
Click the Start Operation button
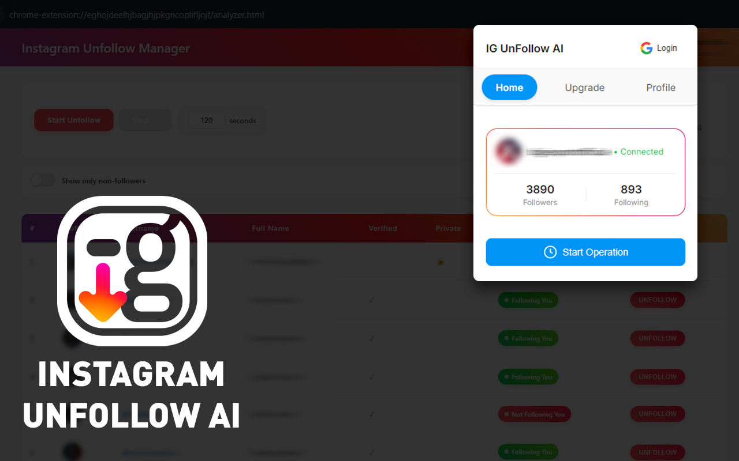tap(585, 252)
